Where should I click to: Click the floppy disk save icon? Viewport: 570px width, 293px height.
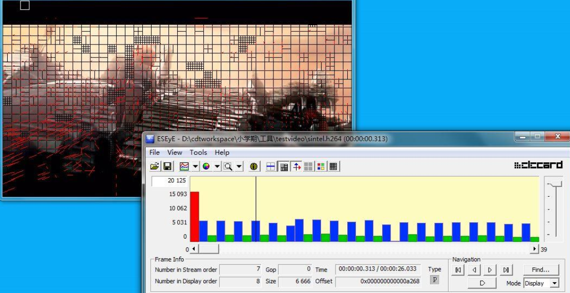(167, 166)
